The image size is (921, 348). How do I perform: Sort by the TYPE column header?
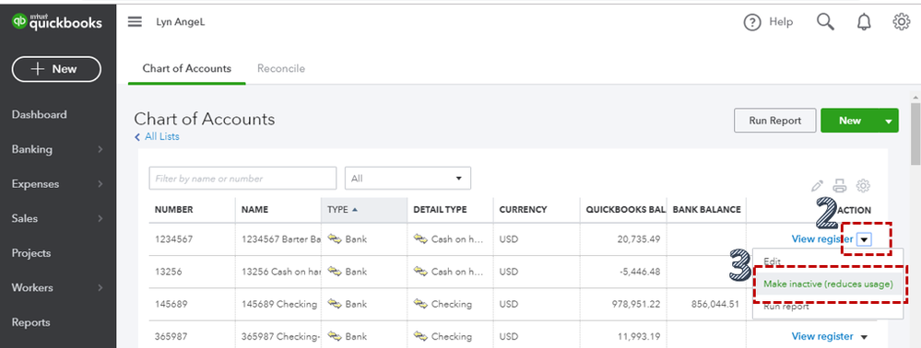[342, 210]
